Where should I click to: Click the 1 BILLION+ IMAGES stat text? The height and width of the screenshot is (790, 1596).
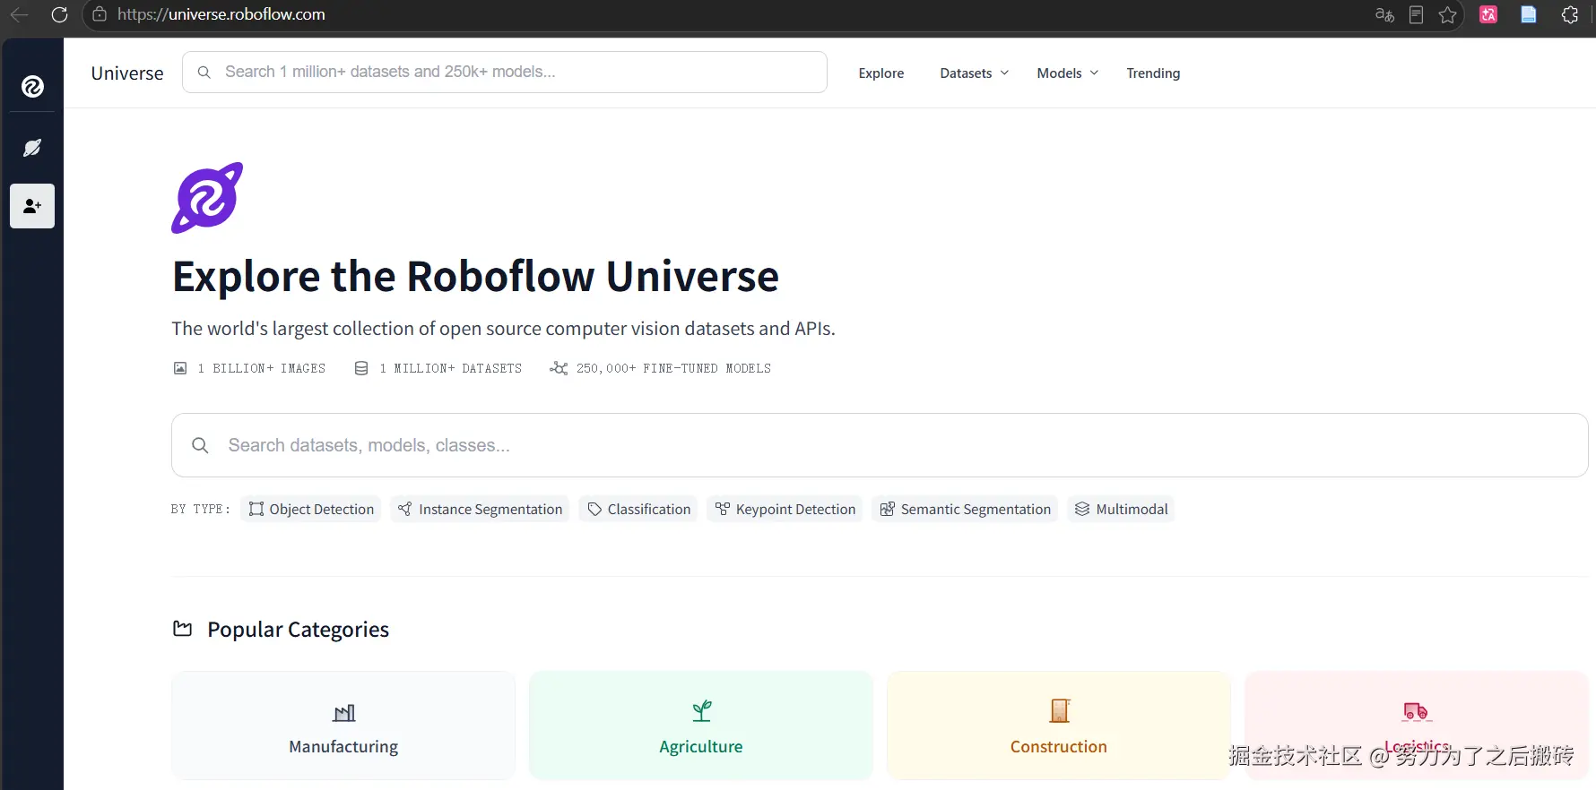coord(262,368)
